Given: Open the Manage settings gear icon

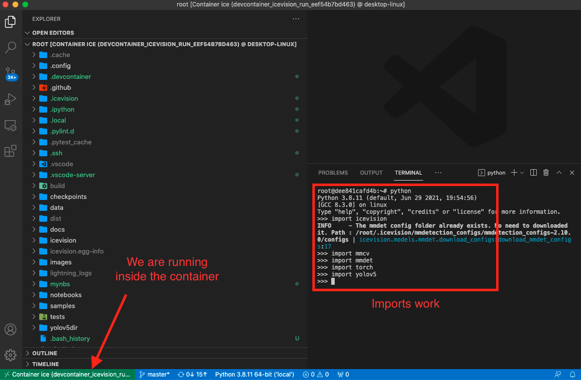Looking at the screenshot, I should pos(10,355).
